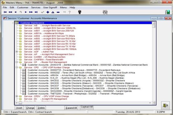Open the Edit menu
Image resolution: width=173 pixels, height=115 pixels.
(x=12, y=7)
